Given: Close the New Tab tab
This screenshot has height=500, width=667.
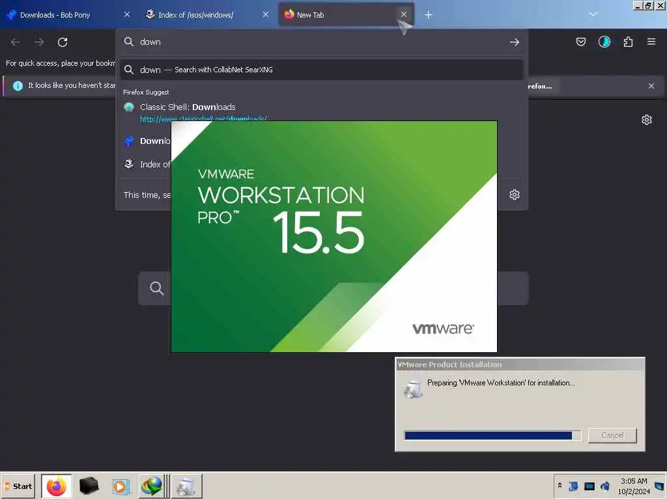Looking at the screenshot, I should coord(404,14).
